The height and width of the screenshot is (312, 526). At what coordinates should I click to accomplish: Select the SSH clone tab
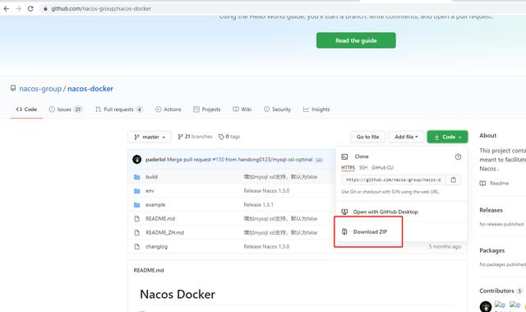[x=363, y=167]
